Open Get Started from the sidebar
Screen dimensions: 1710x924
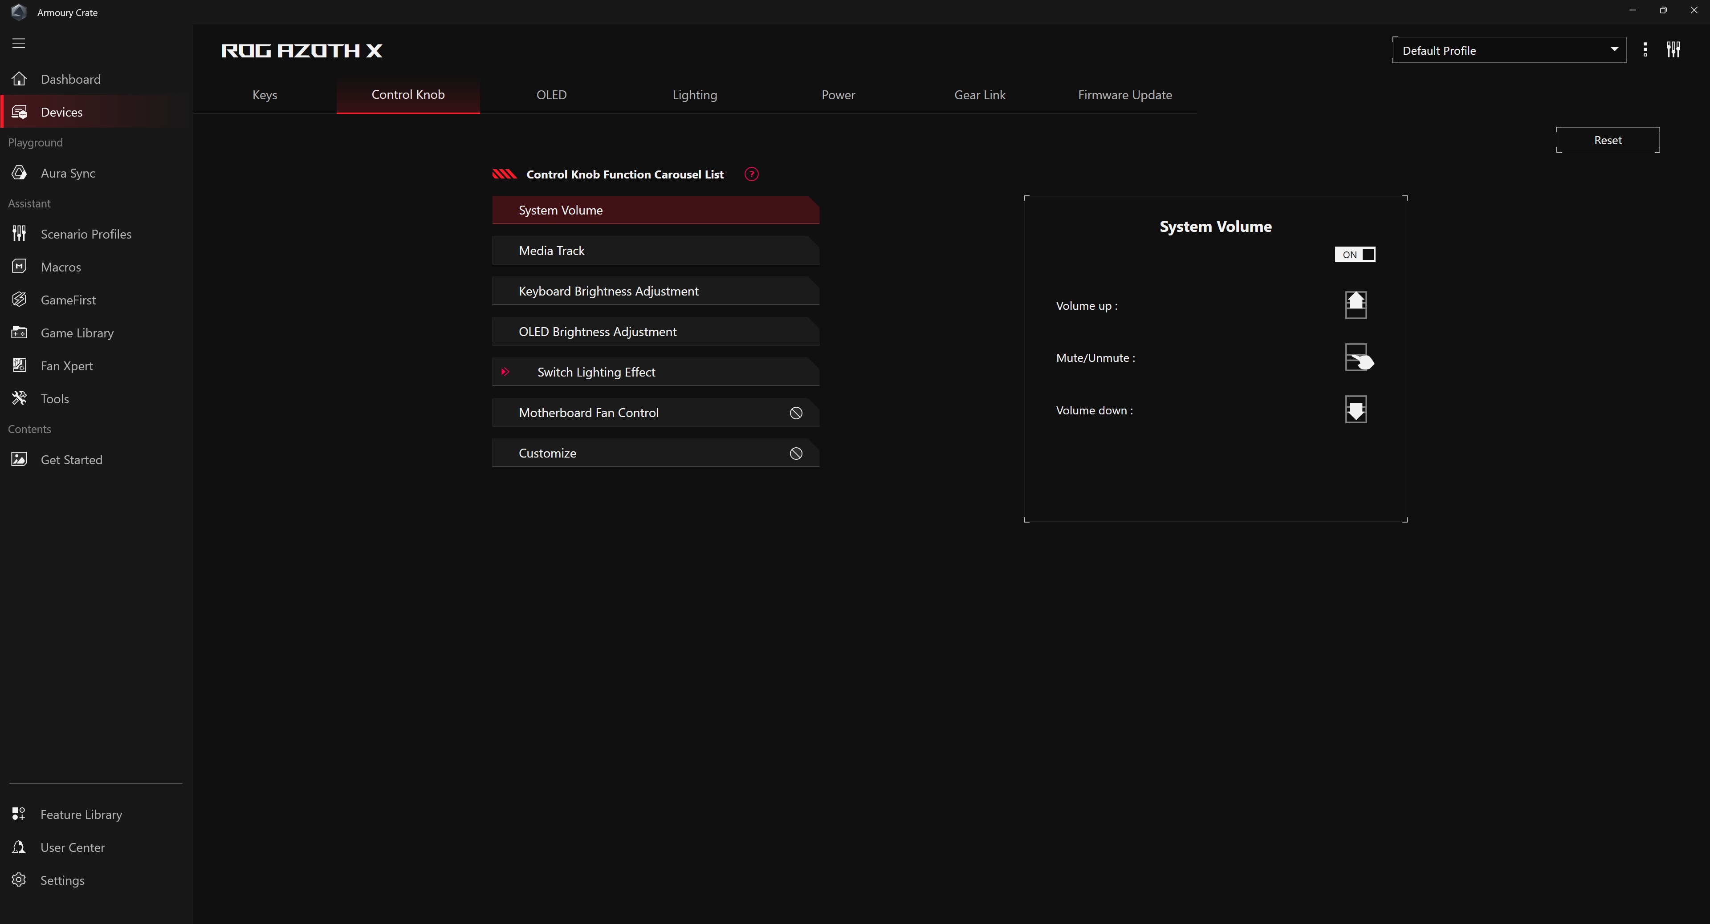[96, 460]
